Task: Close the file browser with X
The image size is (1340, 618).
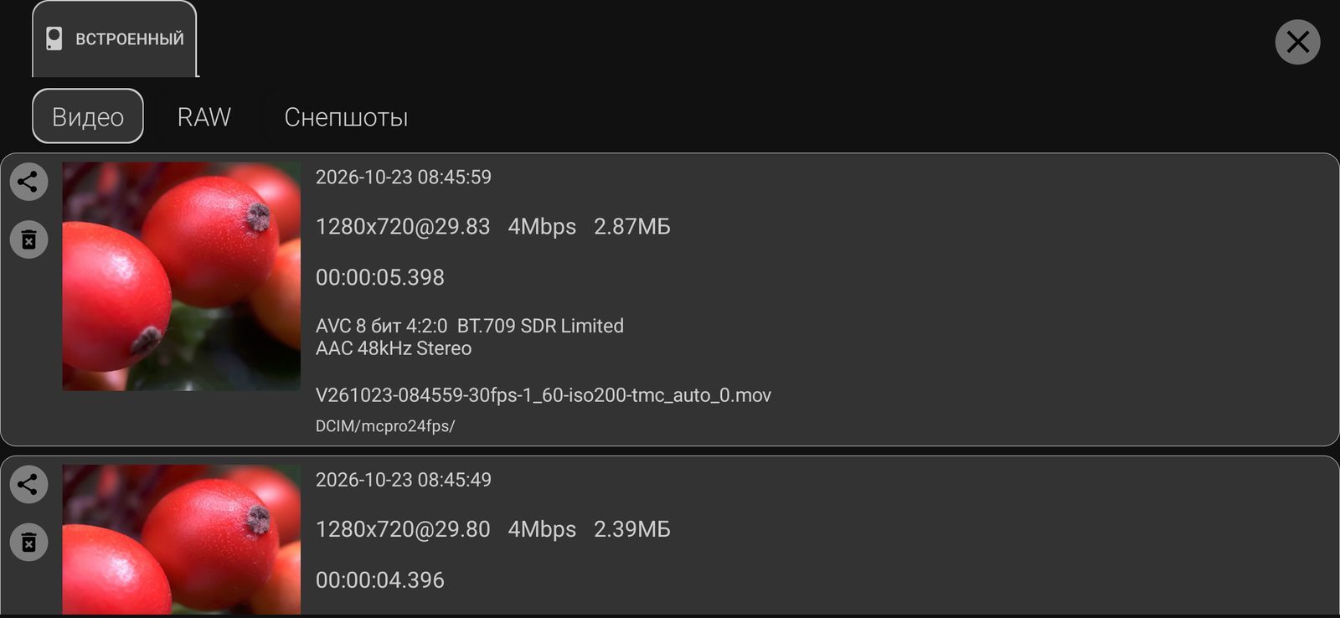Action: click(1297, 42)
